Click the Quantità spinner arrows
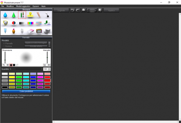The width and height of the screenshot is (181, 123). [x=49, y=69]
